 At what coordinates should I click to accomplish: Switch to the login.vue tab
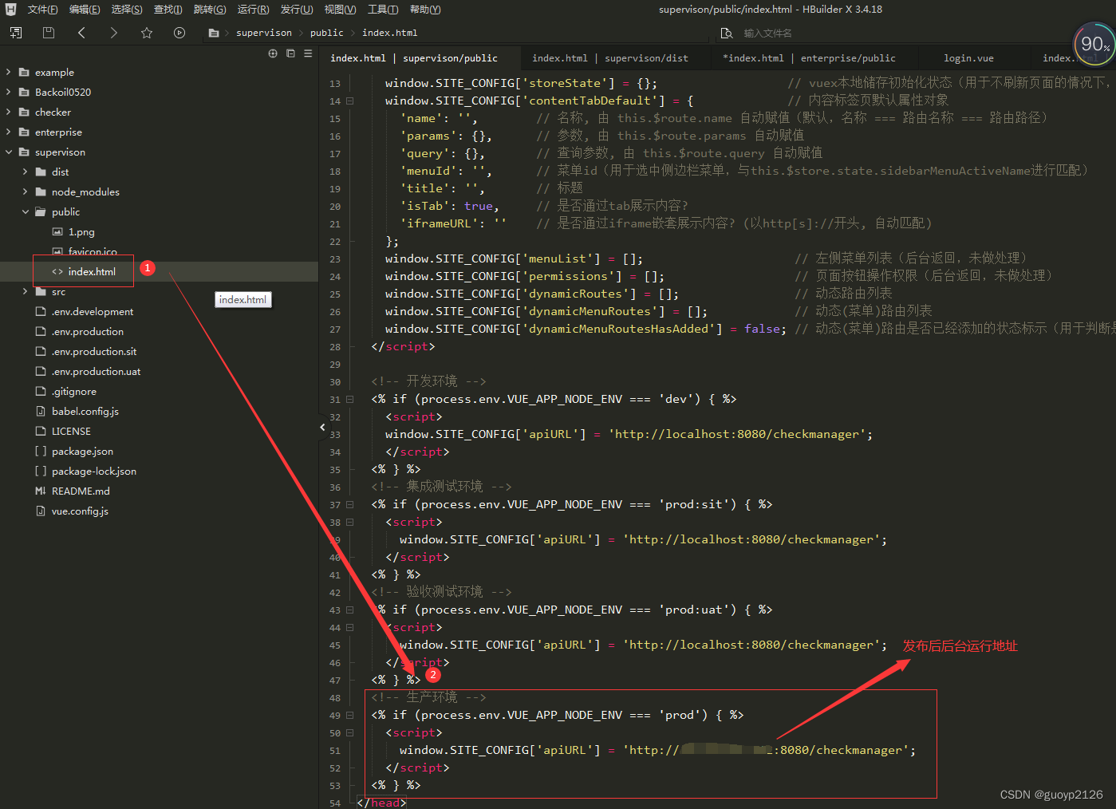[x=968, y=58]
